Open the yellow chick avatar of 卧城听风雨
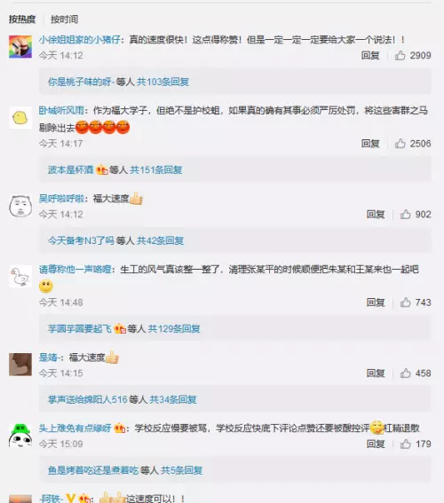 [20, 117]
